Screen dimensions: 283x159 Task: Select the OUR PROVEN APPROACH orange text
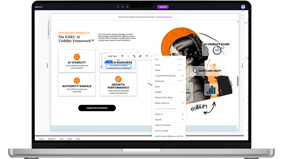tap(74, 33)
